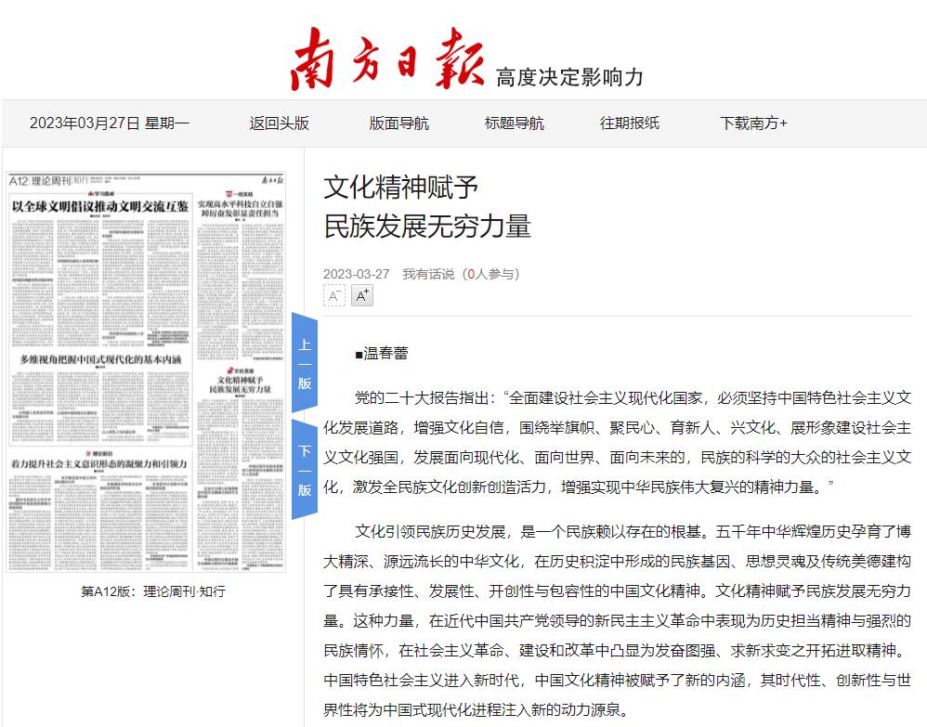Viewport: 927px width, 727px height.
Task: Click the caption 第A12版：理论周刊·知行
Action: click(x=153, y=591)
